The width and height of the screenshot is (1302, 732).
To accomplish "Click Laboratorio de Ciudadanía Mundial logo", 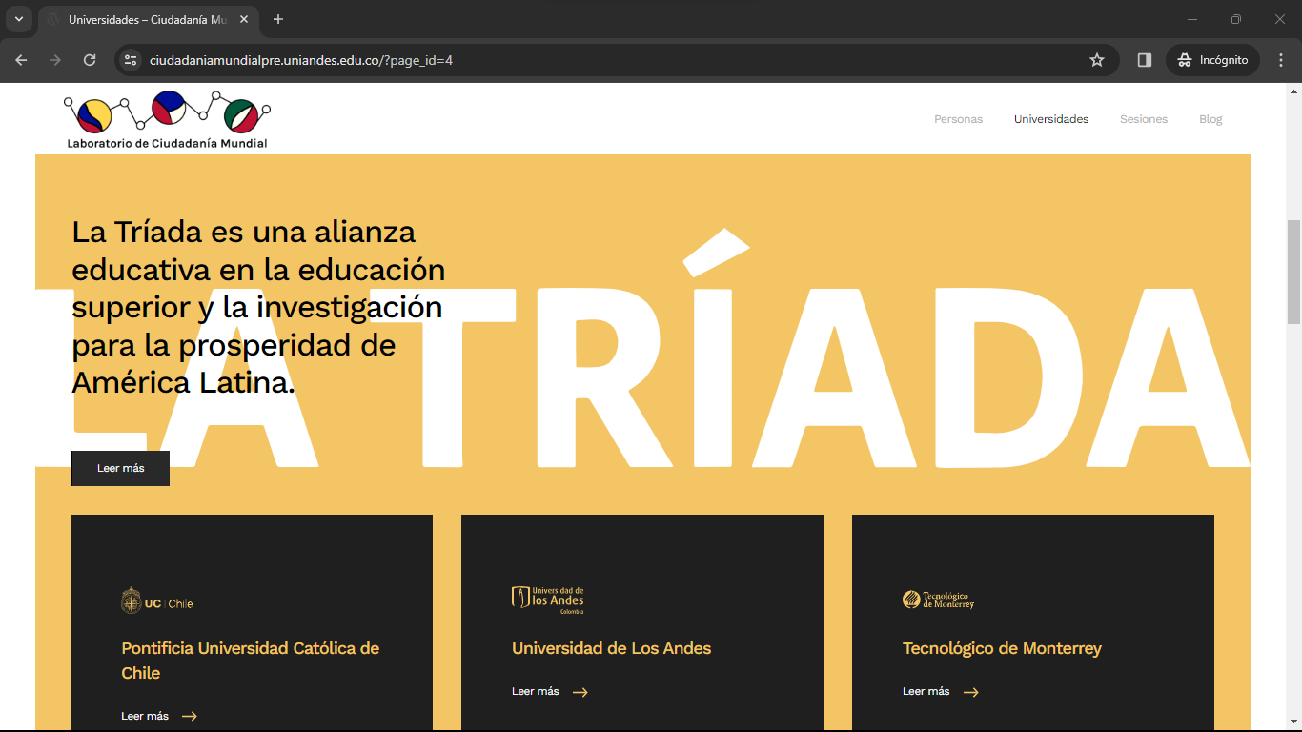I will (168, 119).
